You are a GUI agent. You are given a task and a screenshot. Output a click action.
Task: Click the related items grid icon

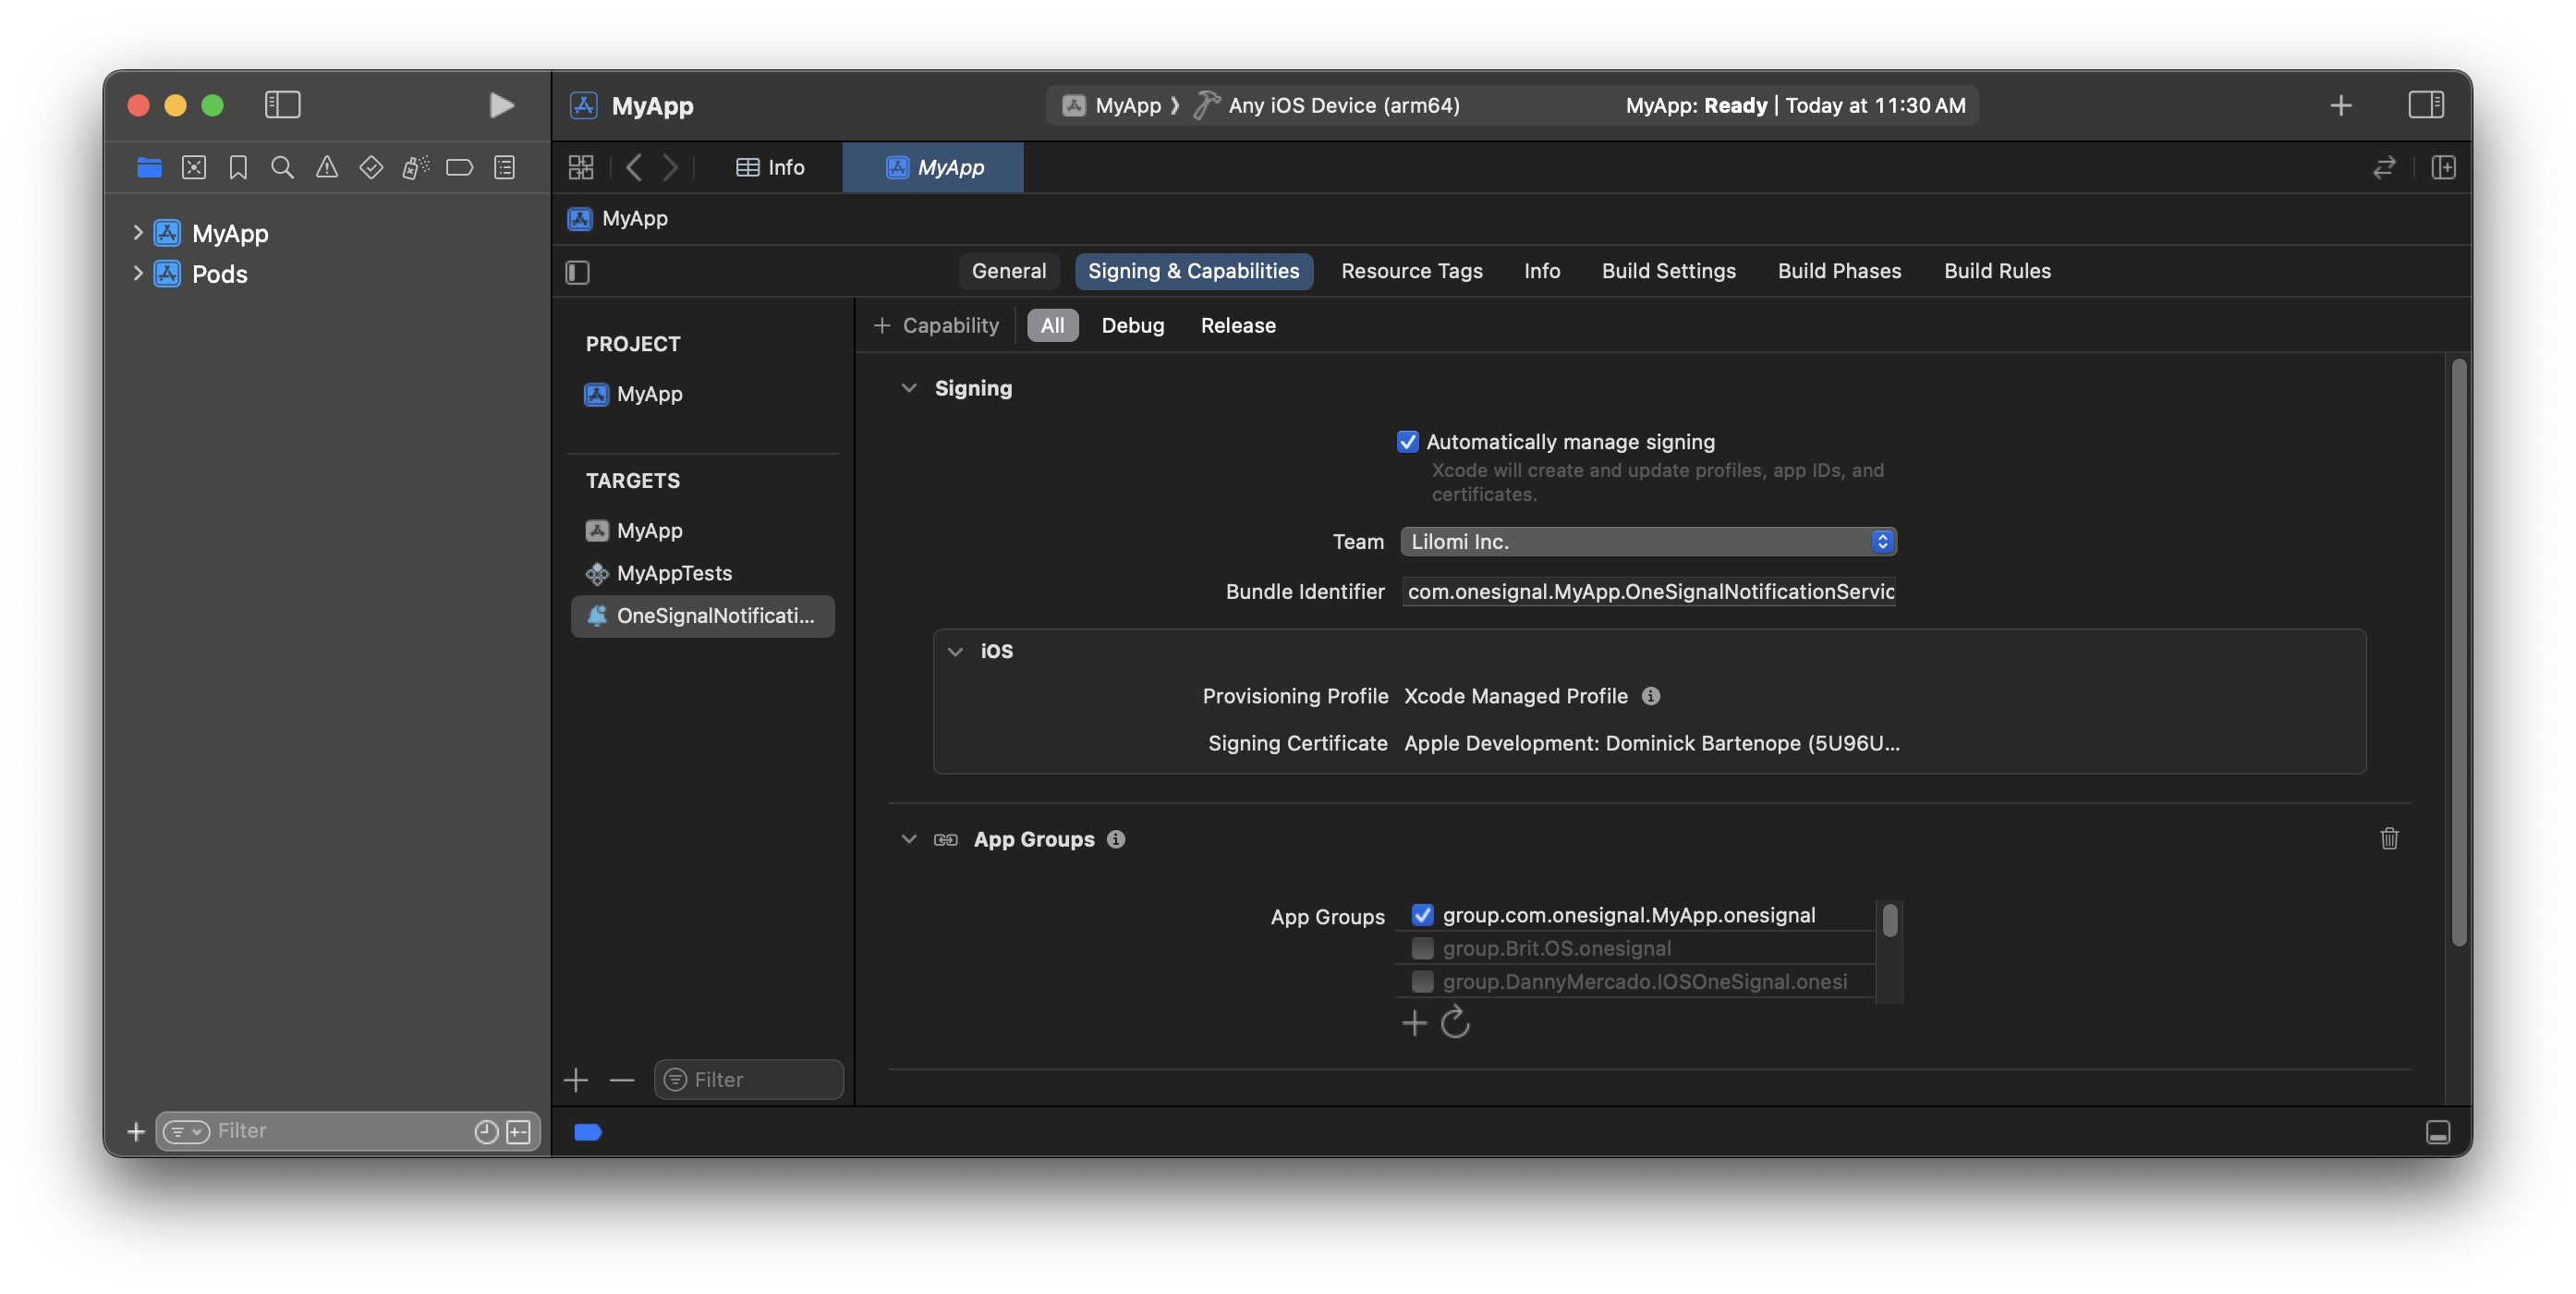tap(581, 167)
